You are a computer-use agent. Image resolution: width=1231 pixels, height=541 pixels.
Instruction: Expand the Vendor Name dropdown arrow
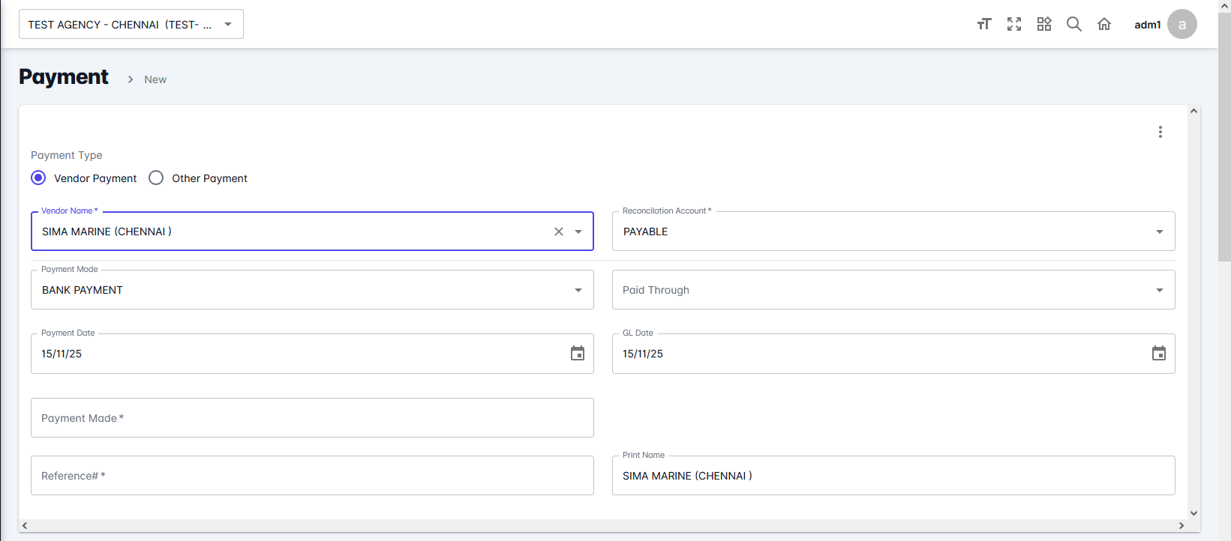[x=578, y=232]
